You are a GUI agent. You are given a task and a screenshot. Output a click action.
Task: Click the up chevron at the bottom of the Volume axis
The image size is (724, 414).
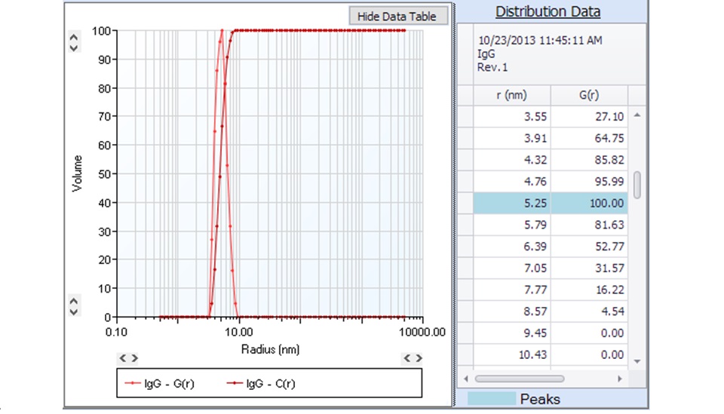click(74, 300)
